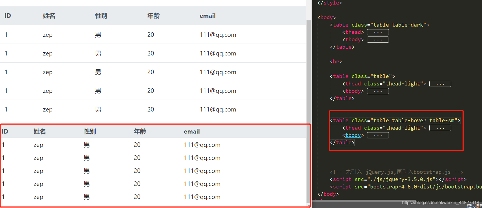
Task: Click the ID header in upper table
Action: click(8, 16)
